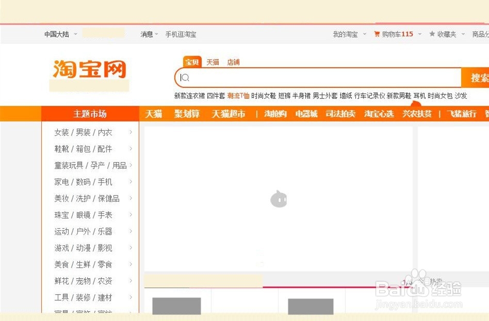Click the 新款男鞋 hot search link
Viewport: 489px width, 321px height.
coord(399,96)
